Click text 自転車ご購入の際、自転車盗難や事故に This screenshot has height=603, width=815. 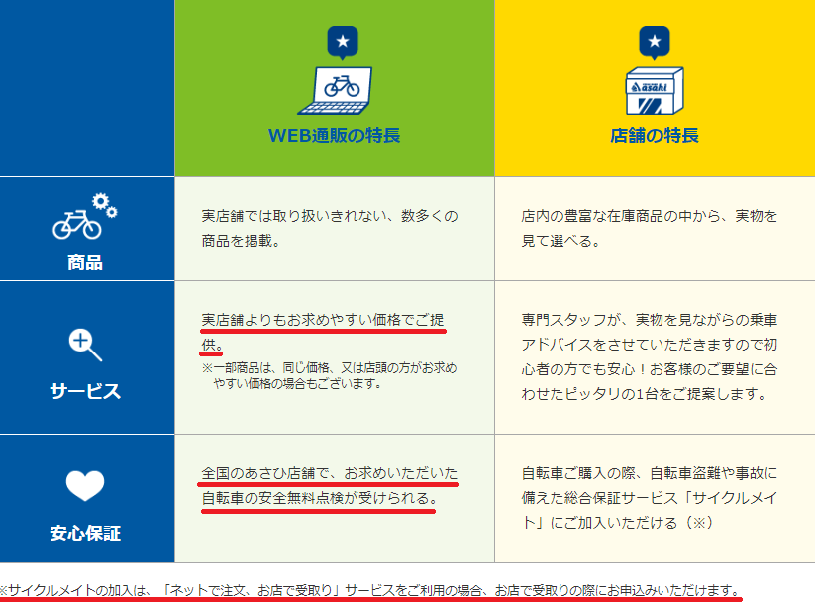(650, 473)
